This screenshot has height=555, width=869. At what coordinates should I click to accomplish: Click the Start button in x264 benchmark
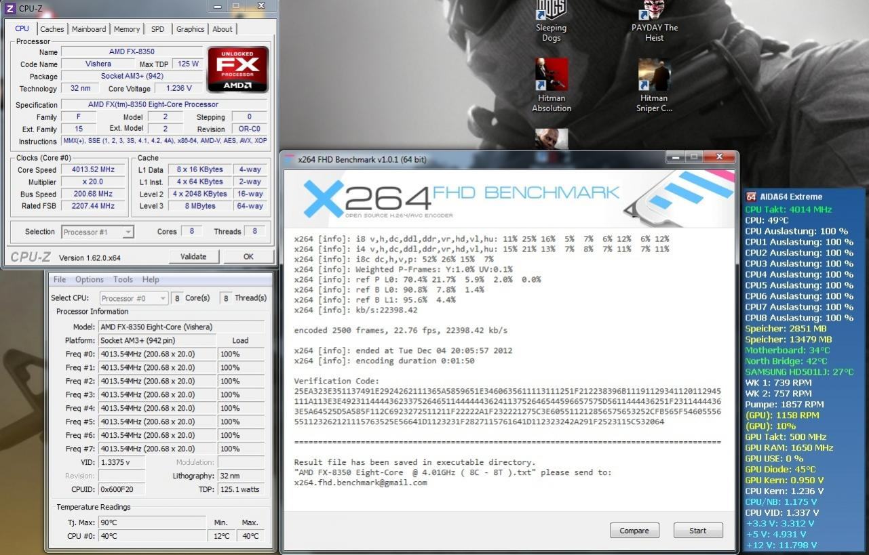[x=698, y=531]
